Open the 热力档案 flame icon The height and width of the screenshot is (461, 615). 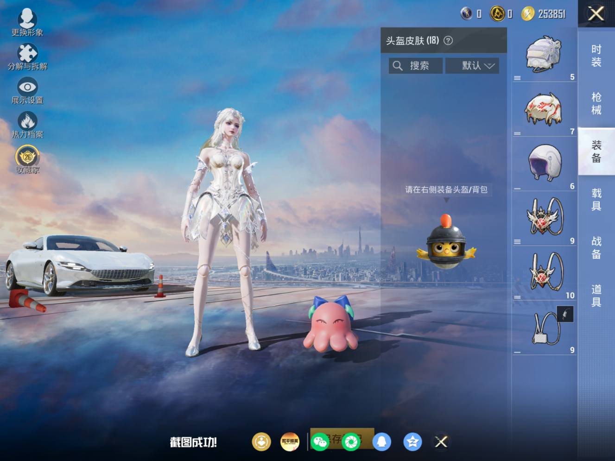(x=27, y=121)
